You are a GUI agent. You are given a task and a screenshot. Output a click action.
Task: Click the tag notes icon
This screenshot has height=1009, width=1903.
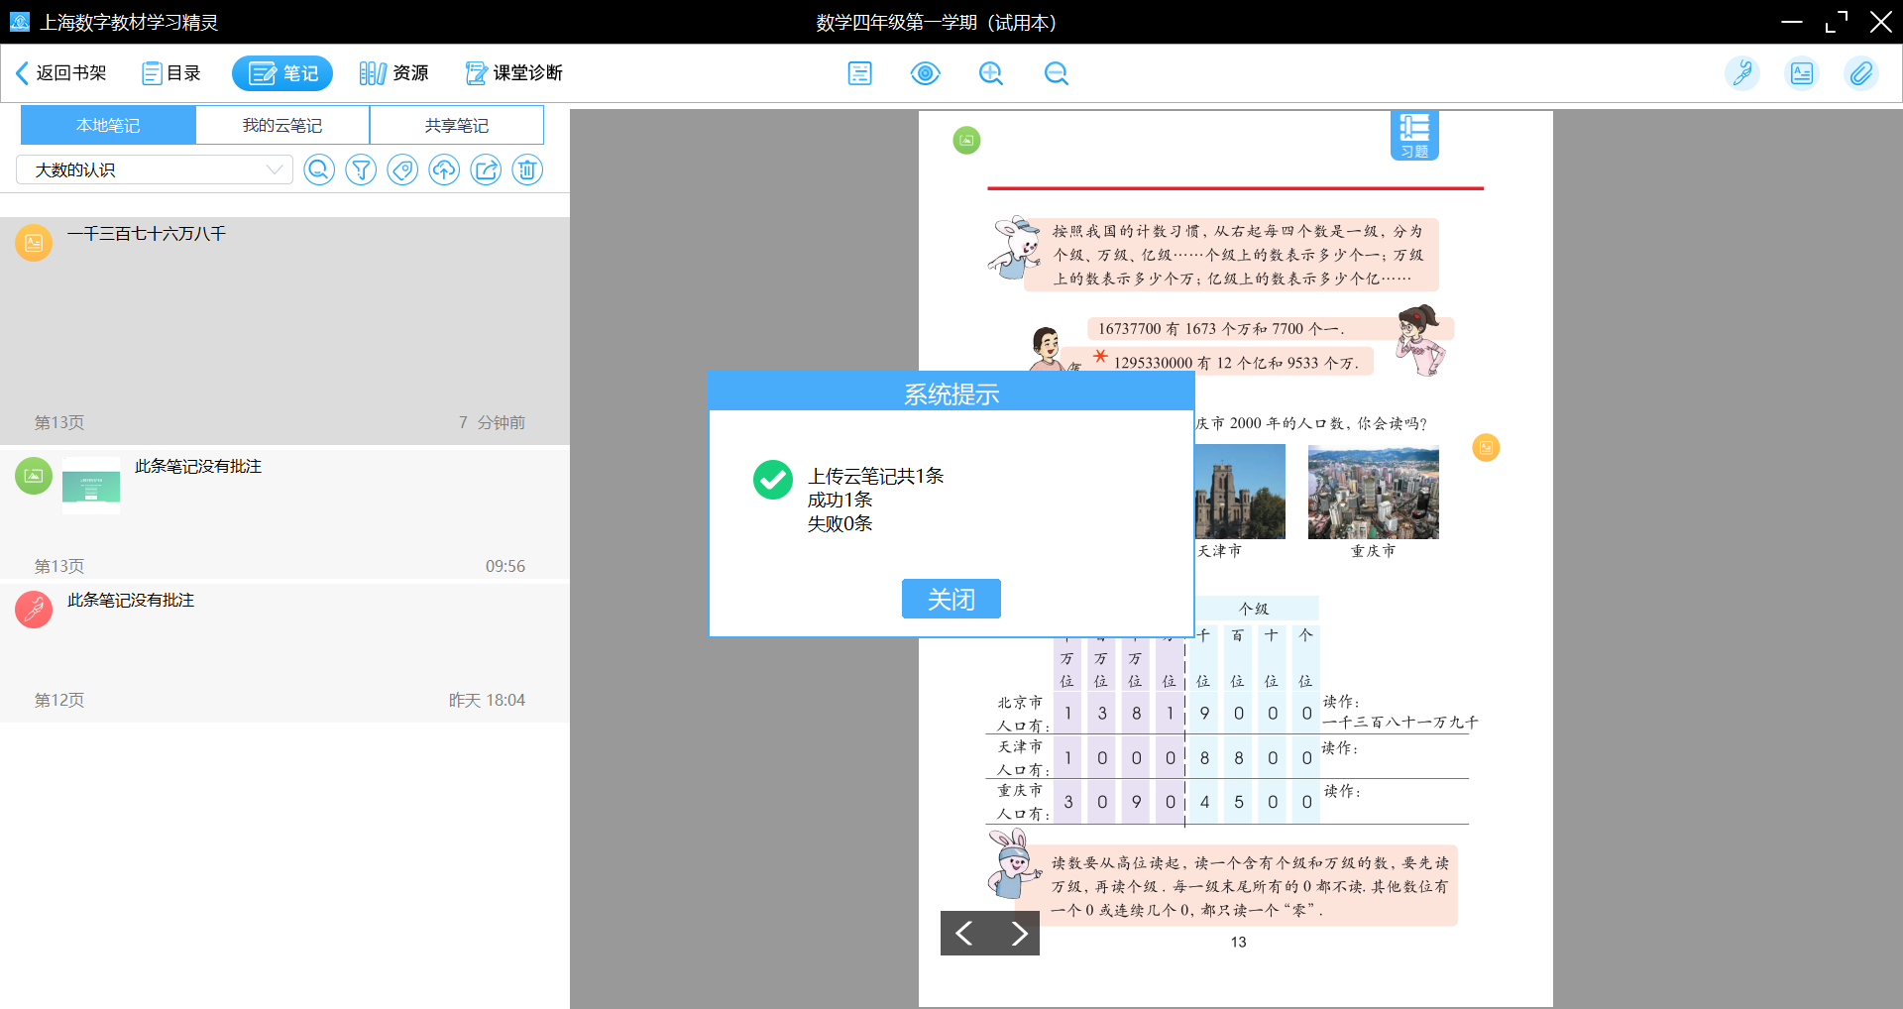(402, 170)
